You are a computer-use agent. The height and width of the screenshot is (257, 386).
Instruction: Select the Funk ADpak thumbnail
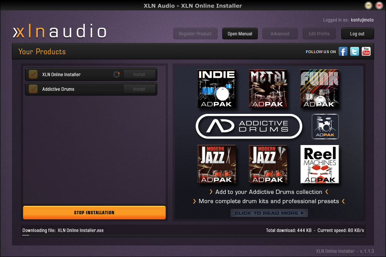pos(319,88)
